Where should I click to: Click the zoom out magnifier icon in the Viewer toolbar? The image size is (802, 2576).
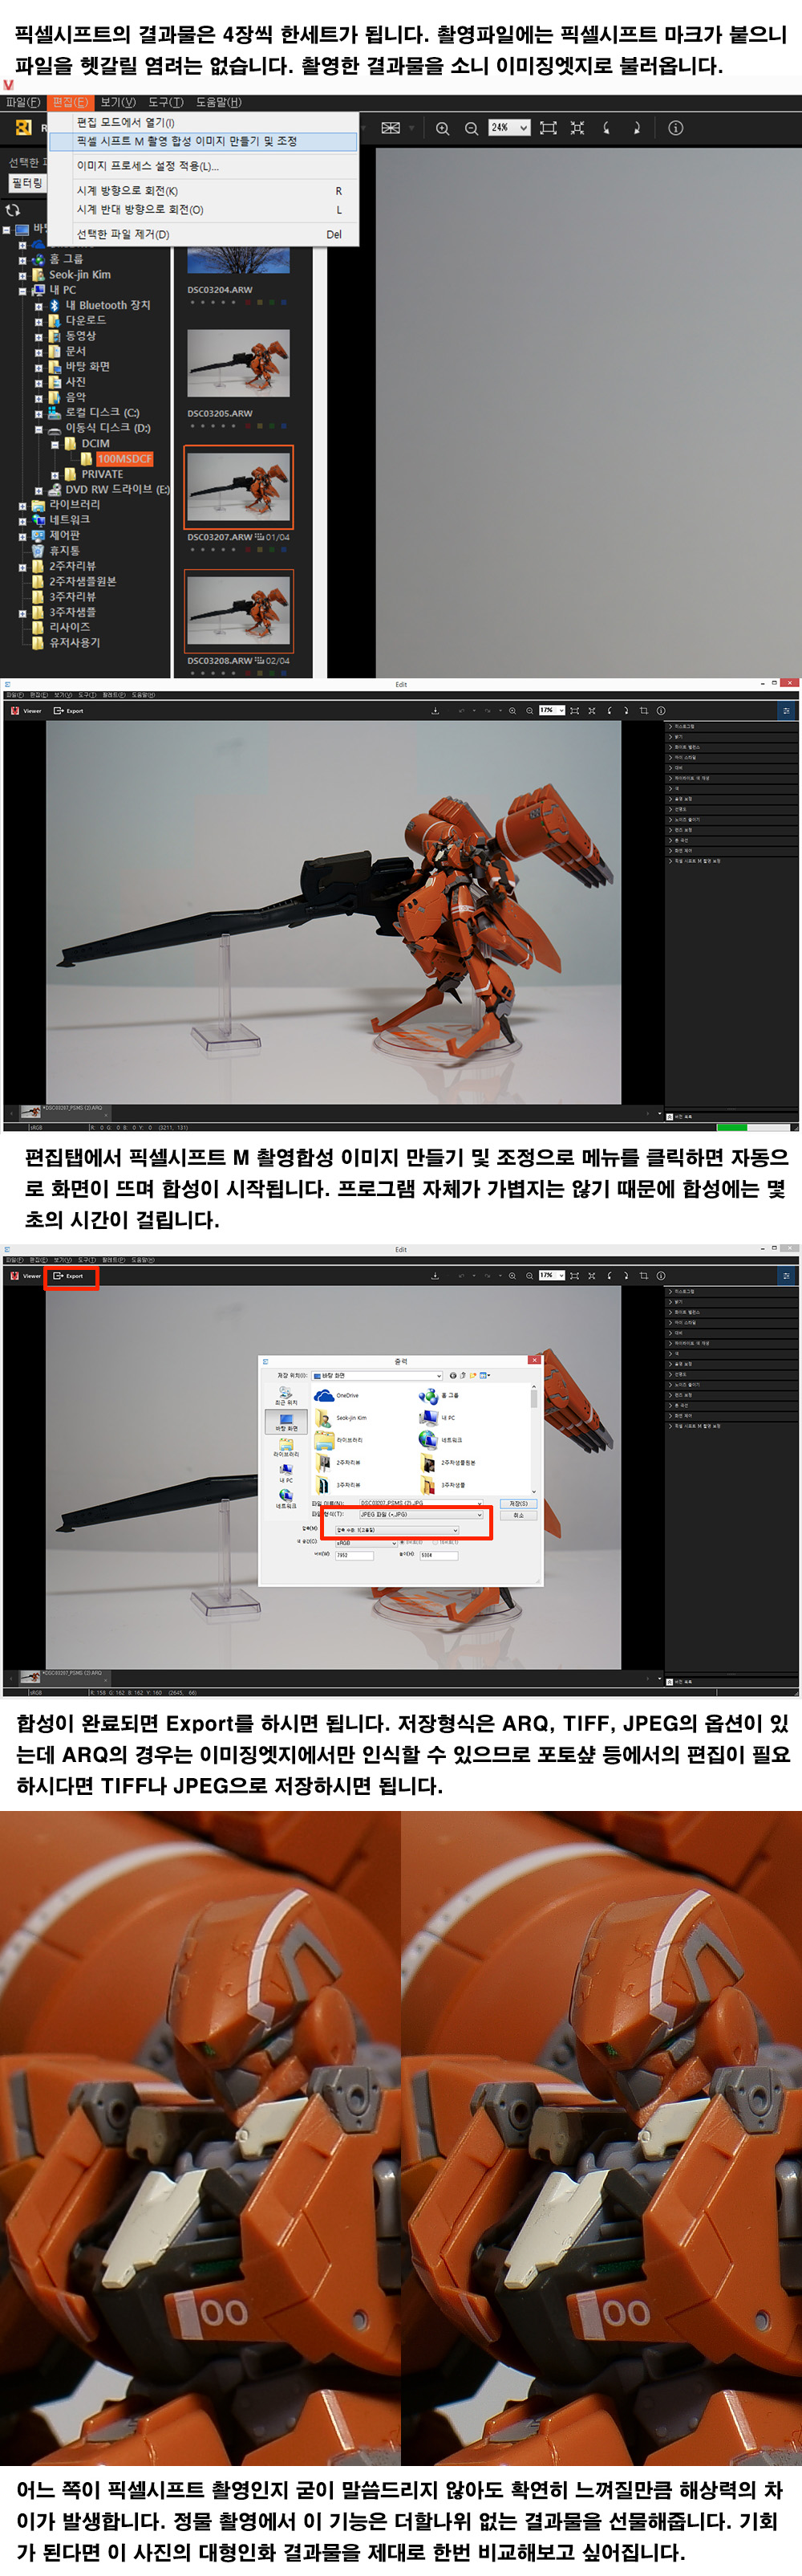click(x=471, y=128)
